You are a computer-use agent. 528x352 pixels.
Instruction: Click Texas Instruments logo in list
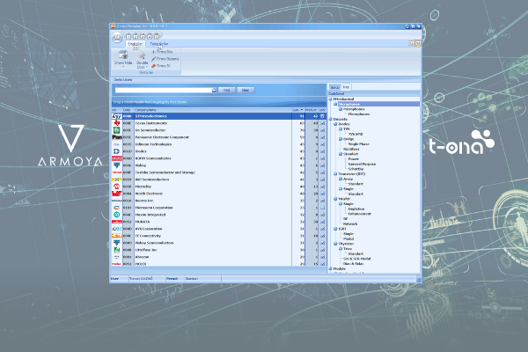point(116,123)
